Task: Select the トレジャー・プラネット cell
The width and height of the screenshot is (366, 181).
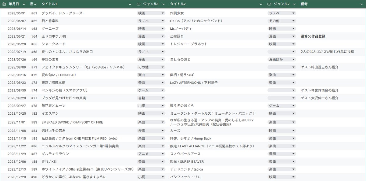Action: click(x=189, y=44)
